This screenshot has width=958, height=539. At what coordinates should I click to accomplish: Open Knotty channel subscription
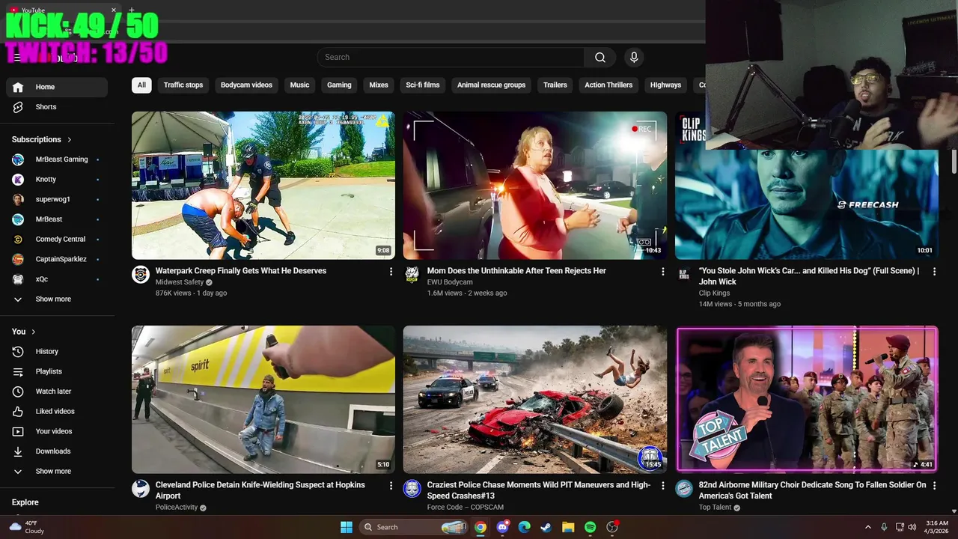[57, 180]
